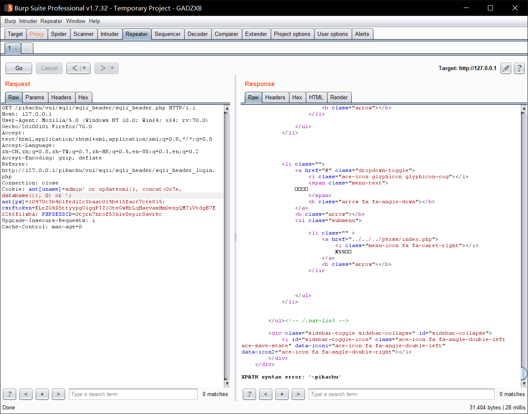This screenshot has width=528, height=414.
Task: Switch to the Spider tab
Action: pyautogui.click(x=59, y=34)
